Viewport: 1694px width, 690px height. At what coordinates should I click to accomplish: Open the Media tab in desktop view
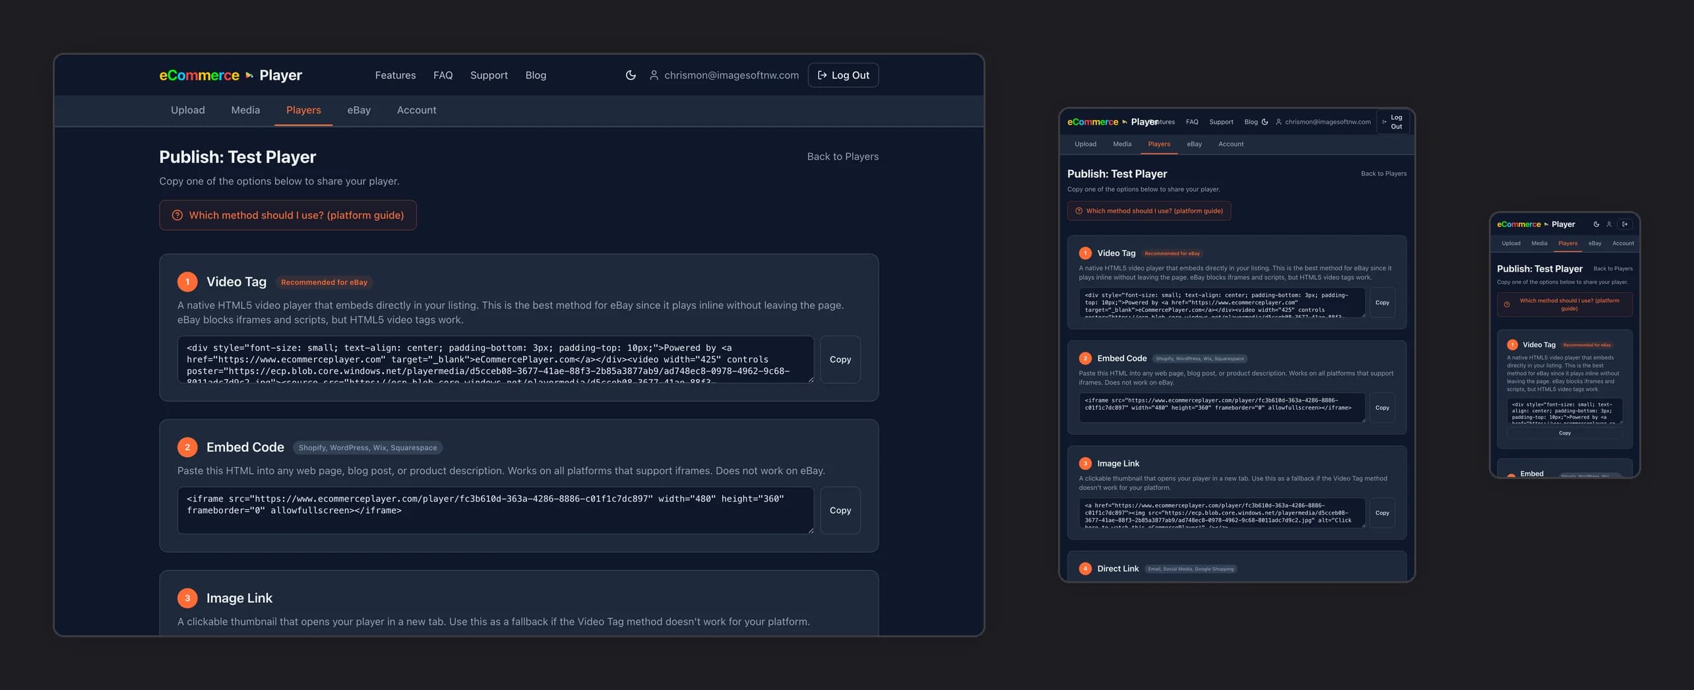[245, 110]
